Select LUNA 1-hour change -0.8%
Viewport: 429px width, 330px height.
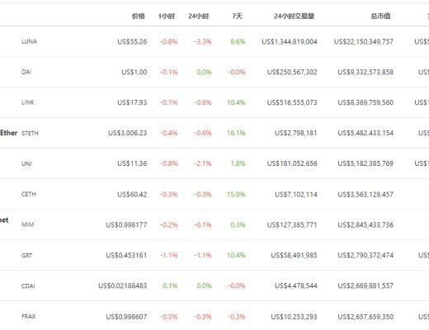pyautogui.click(x=169, y=41)
